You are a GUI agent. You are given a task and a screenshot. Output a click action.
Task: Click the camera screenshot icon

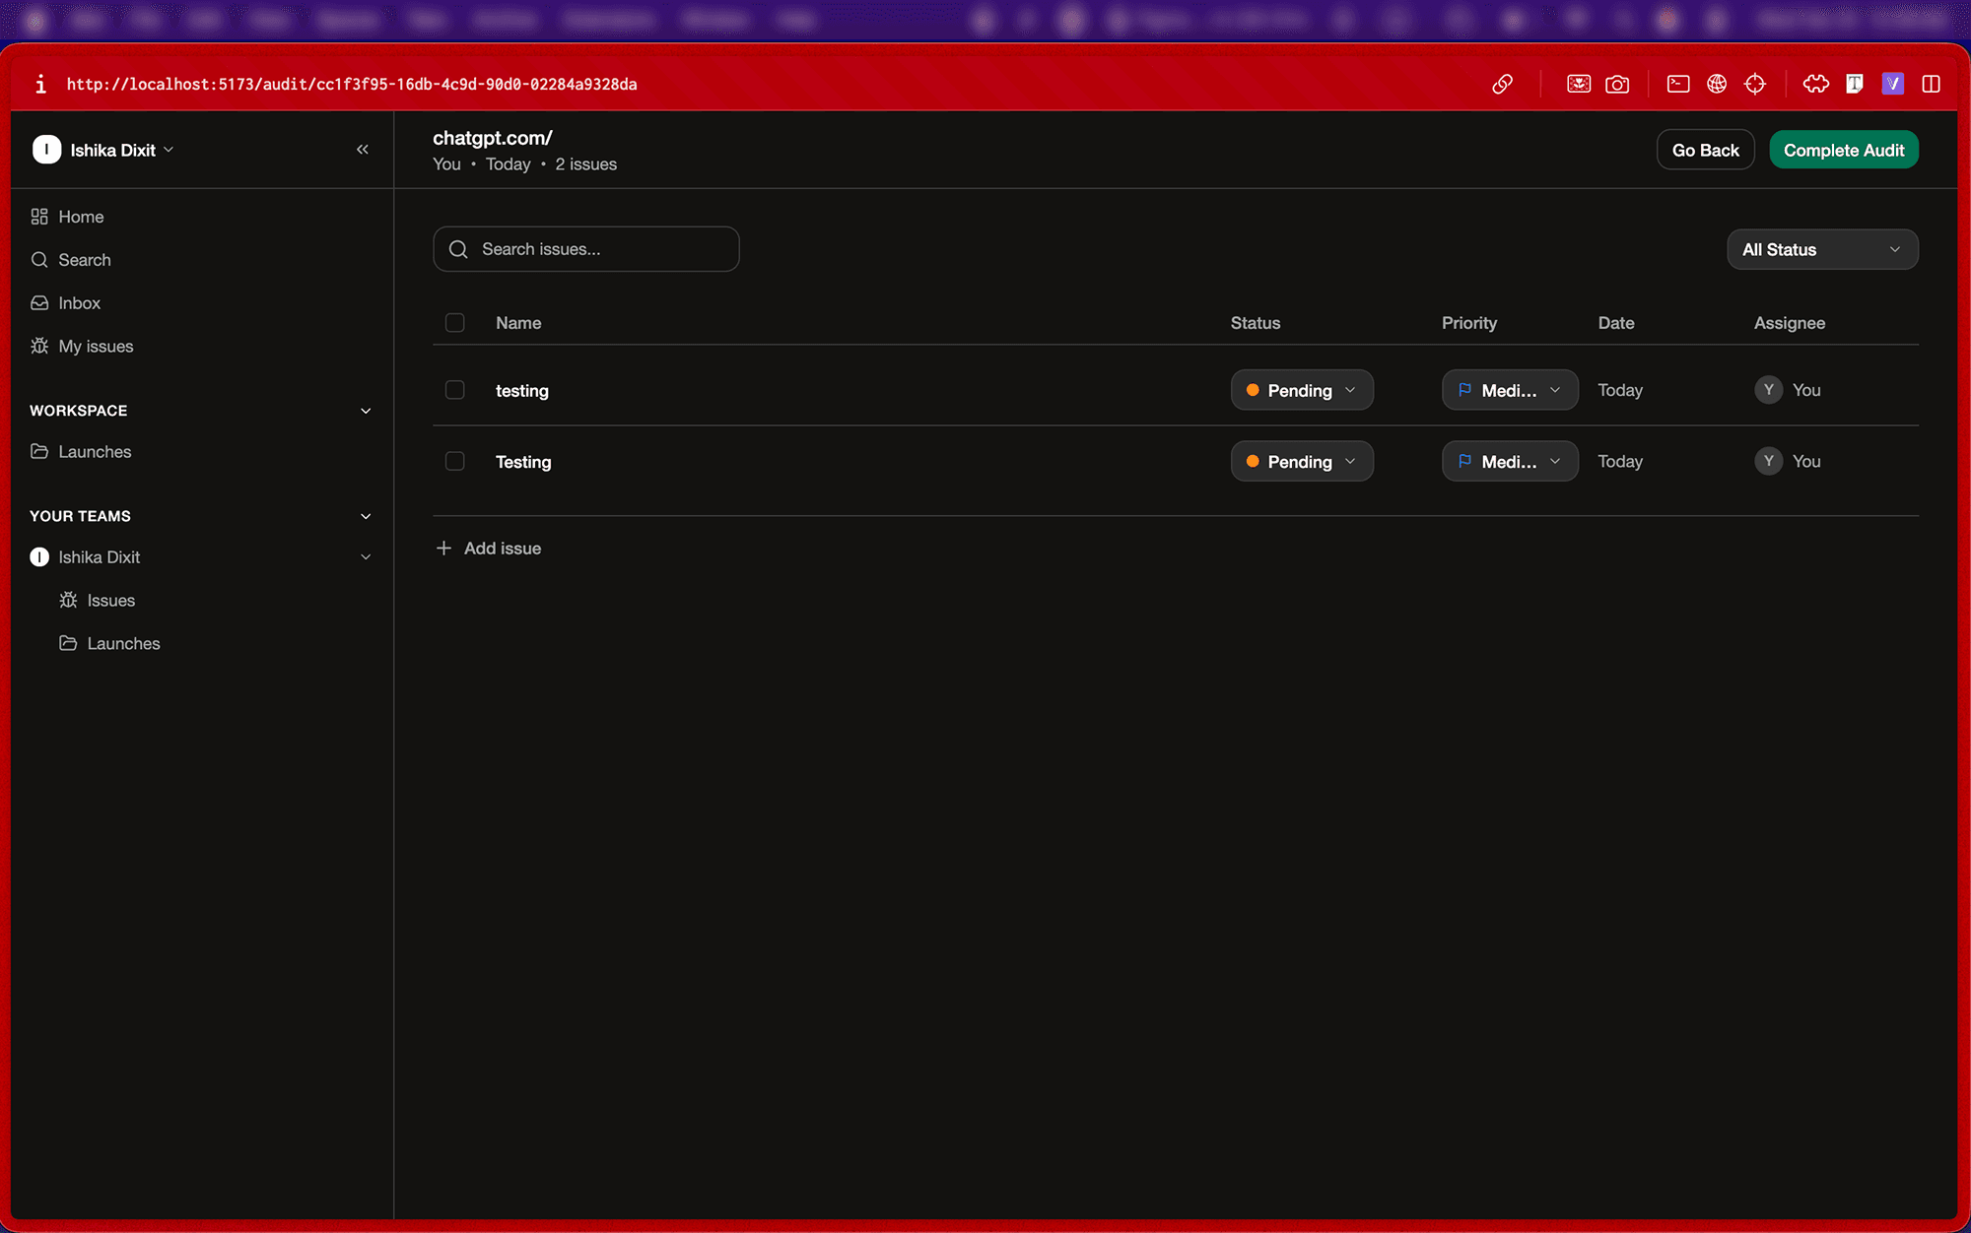(x=1617, y=85)
